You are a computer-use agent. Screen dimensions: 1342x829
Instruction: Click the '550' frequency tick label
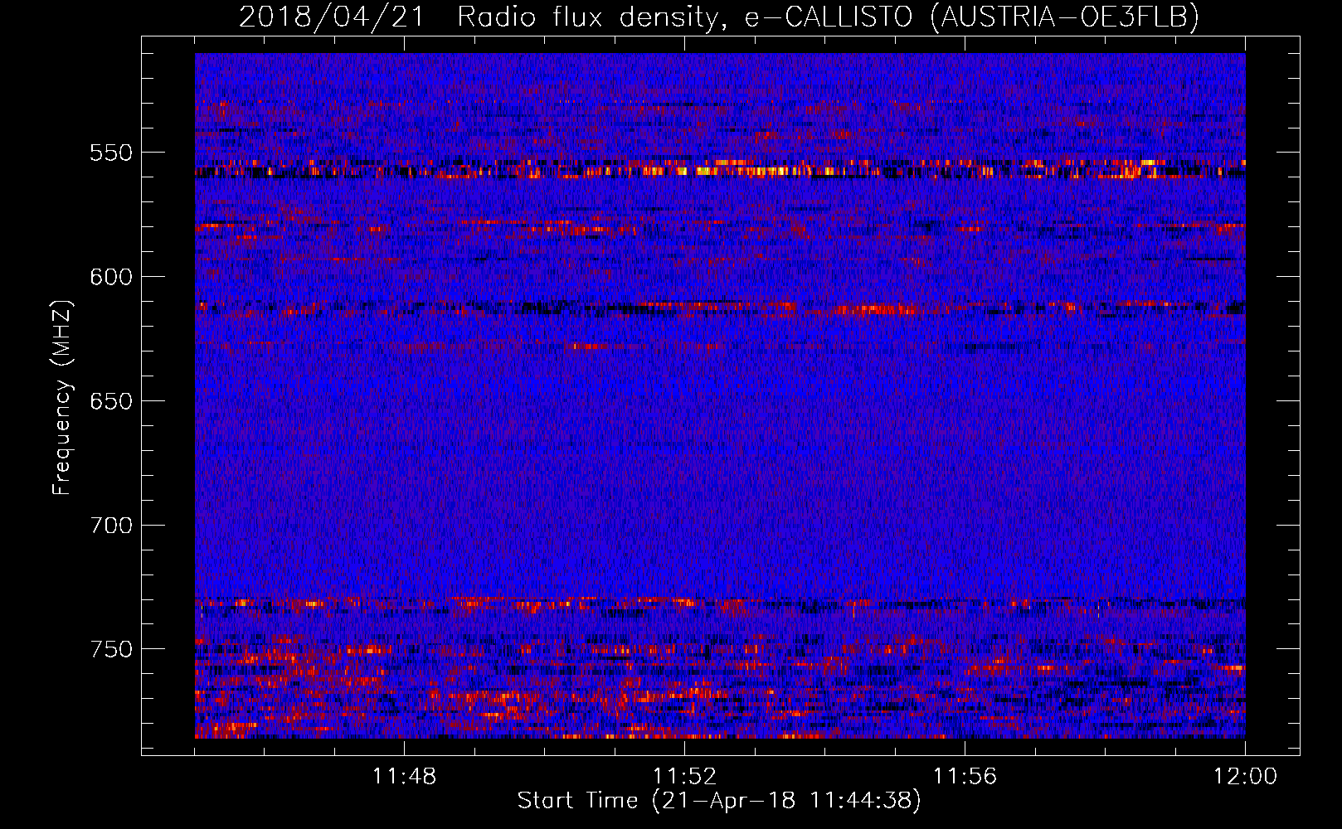pos(112,153)
